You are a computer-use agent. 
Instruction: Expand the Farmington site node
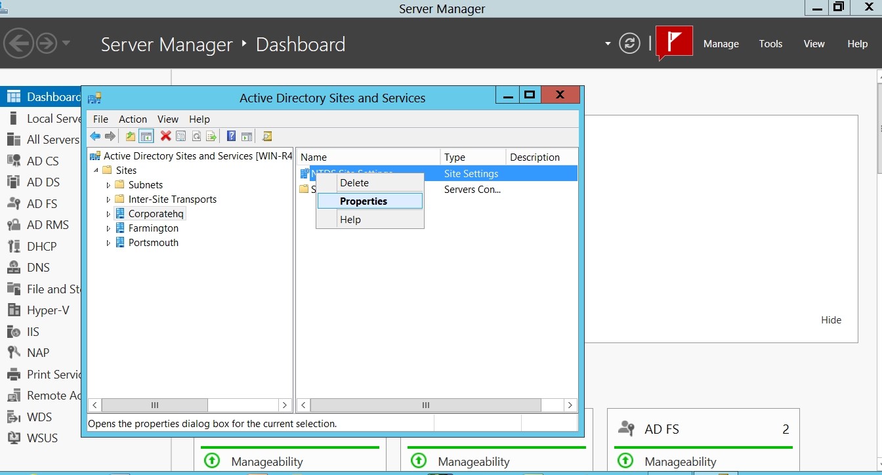108,228
